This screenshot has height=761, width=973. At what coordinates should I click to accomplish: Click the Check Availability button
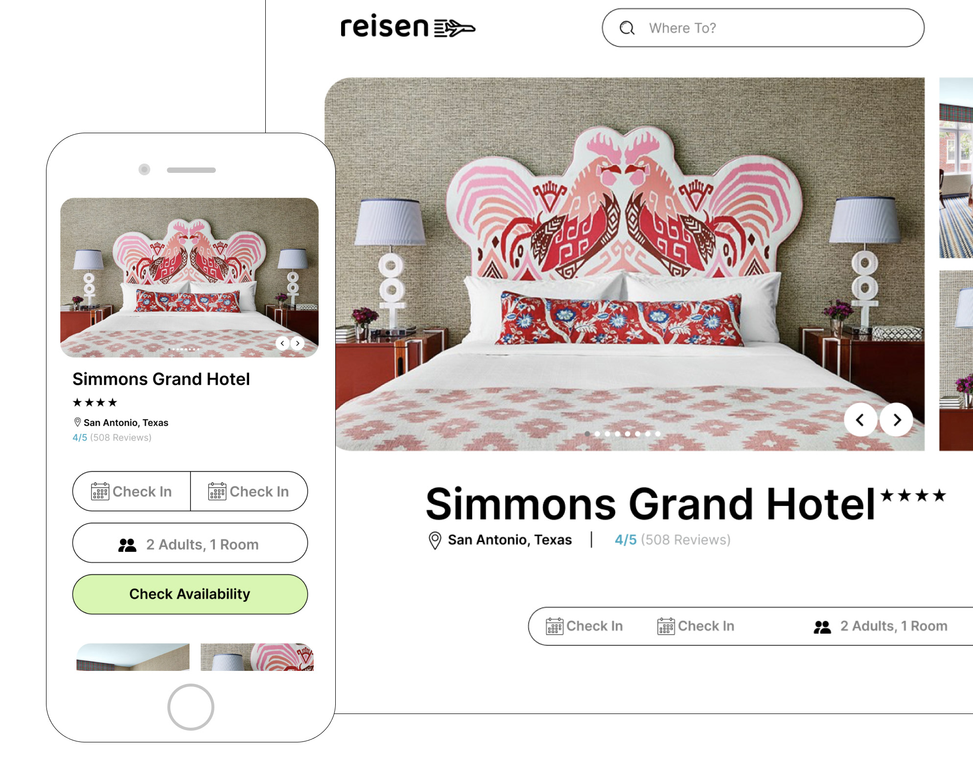click(x=190, y=595)
